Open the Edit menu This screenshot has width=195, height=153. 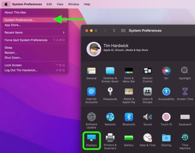coord(49,4)
